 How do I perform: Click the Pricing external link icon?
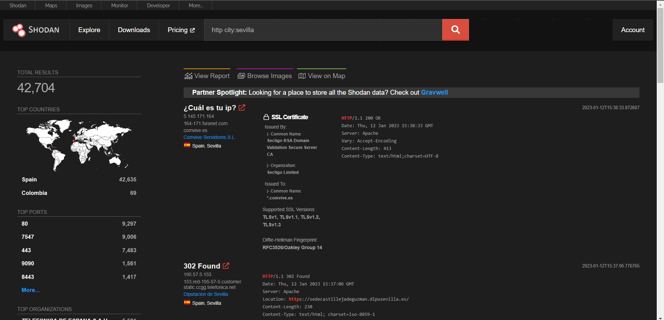tap(193, 30)
